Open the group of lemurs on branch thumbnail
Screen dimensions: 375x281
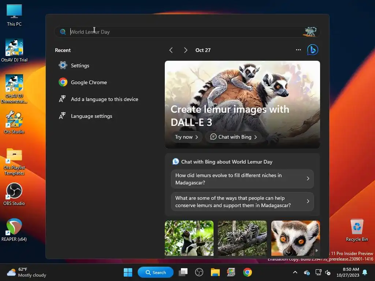click(x=242, y=238)
